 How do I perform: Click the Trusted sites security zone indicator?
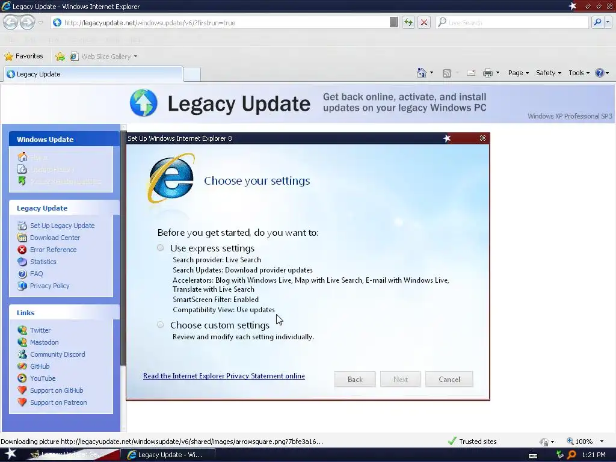pyautogui.click(x=472, y=441)
